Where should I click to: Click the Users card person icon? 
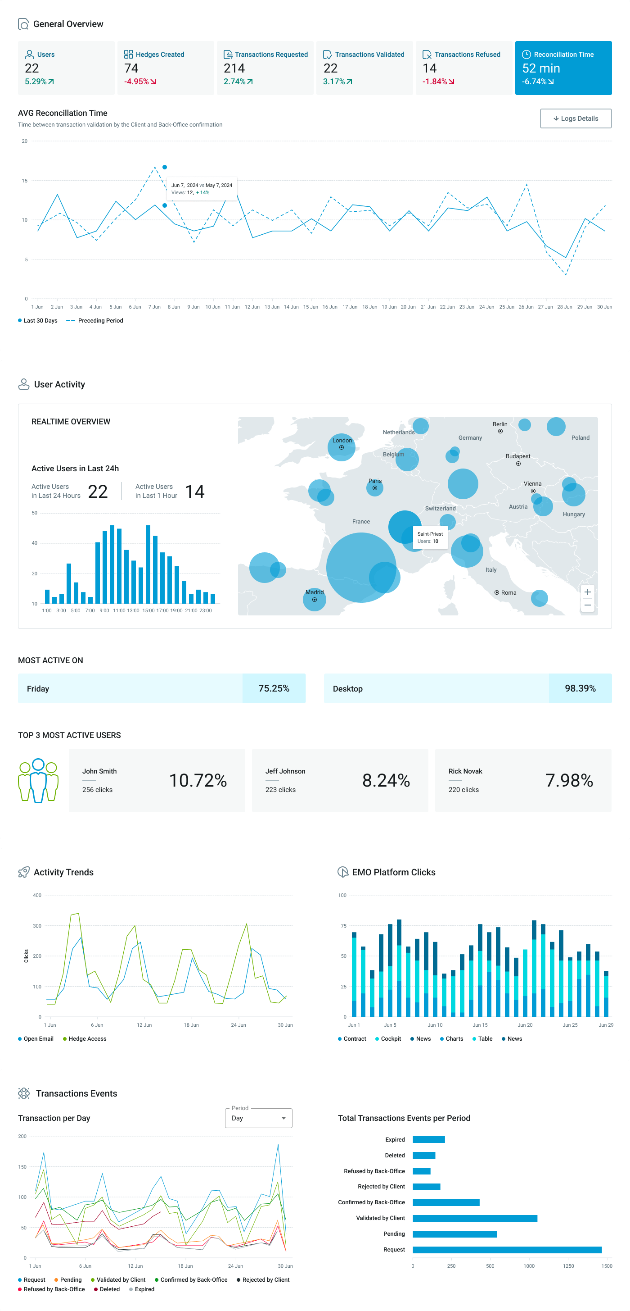(x=30, y=55)
